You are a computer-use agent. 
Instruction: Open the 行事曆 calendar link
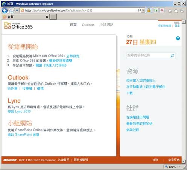(27, 88)
